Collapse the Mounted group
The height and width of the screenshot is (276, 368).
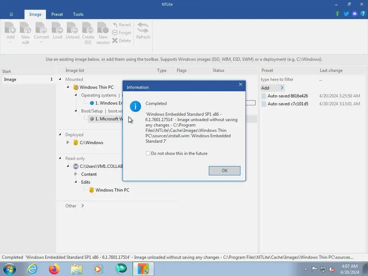point(60,79)
